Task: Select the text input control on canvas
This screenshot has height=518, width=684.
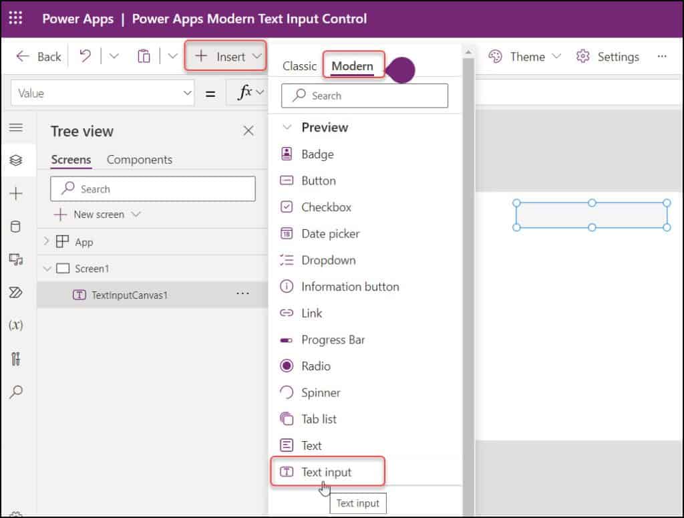Action: point(592,215)
